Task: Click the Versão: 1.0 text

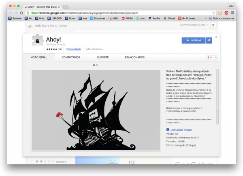Action: pyautogui.click(x=172, y=134)
